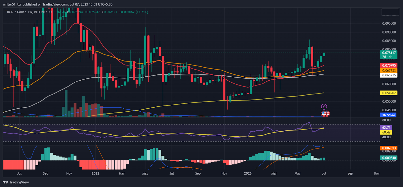Click the 40.00 RSI scale label
This screenshot has width=403, height=187.
point(386,137)
